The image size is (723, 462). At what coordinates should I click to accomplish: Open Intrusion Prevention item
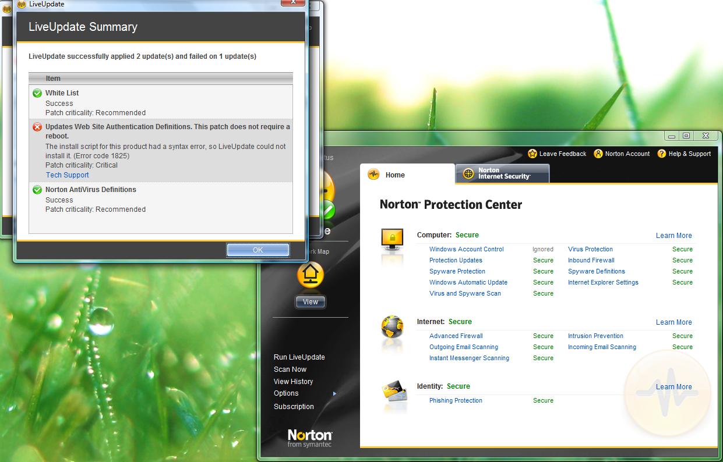pos(595,336)
